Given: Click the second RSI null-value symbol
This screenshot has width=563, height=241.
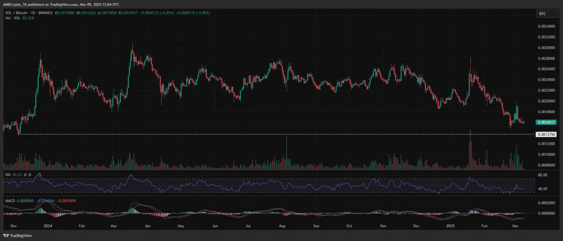Looking at the screenshot, I should point(30,174).
